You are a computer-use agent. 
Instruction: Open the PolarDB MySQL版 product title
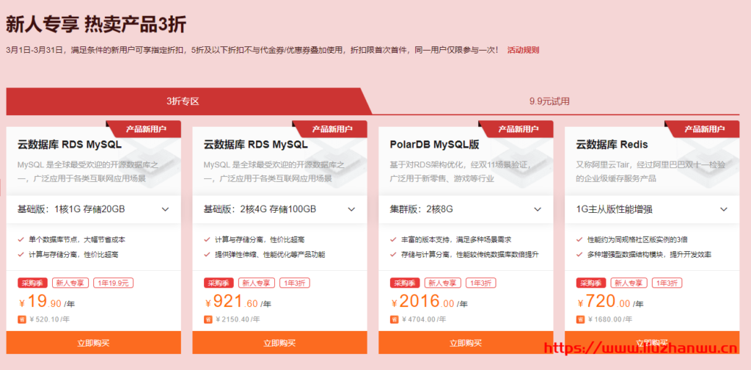(434, 145)
